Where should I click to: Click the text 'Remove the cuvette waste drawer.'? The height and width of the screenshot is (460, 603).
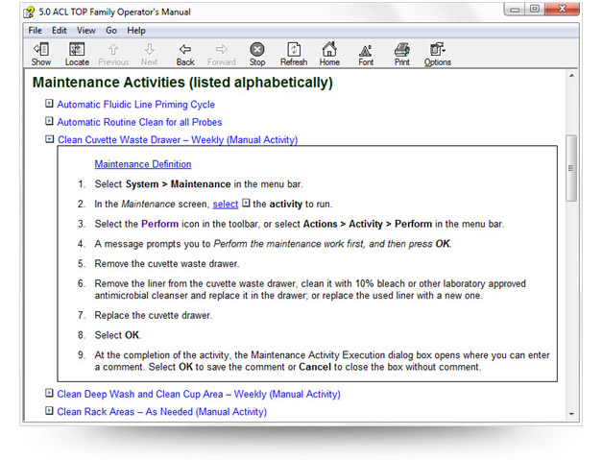(167, 264)
